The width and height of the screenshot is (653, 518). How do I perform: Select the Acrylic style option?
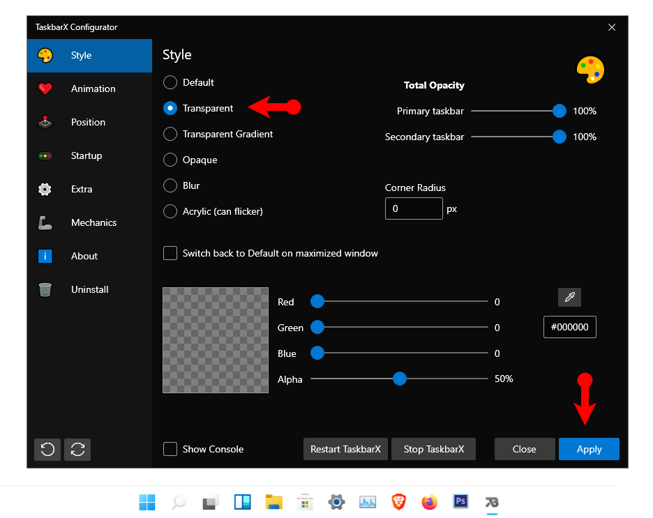tap(170, 211)
